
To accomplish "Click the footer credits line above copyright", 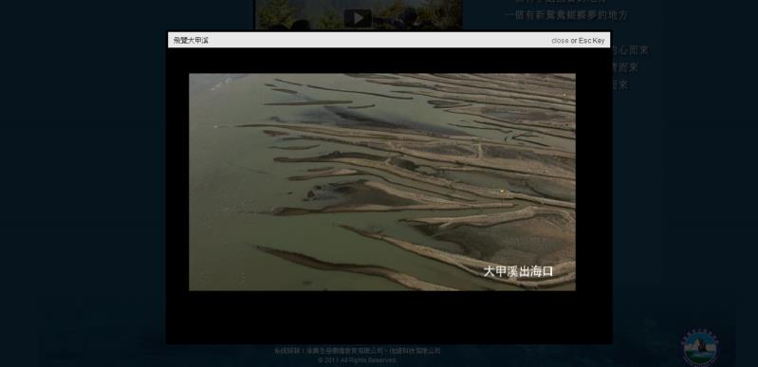I will (358, 351).
